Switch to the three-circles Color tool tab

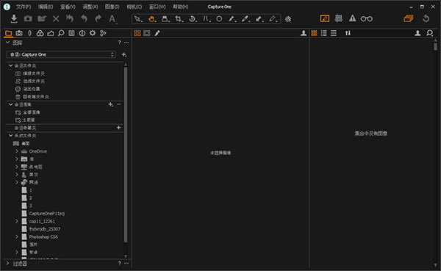tap(40, 33)
